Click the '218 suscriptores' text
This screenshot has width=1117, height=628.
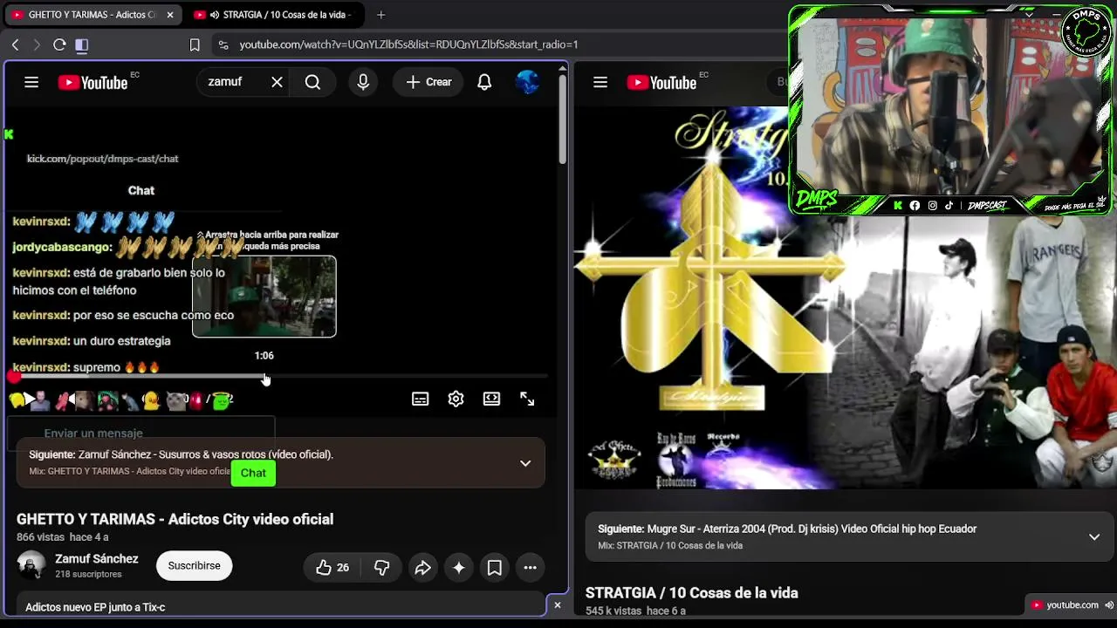click(88, 575)
